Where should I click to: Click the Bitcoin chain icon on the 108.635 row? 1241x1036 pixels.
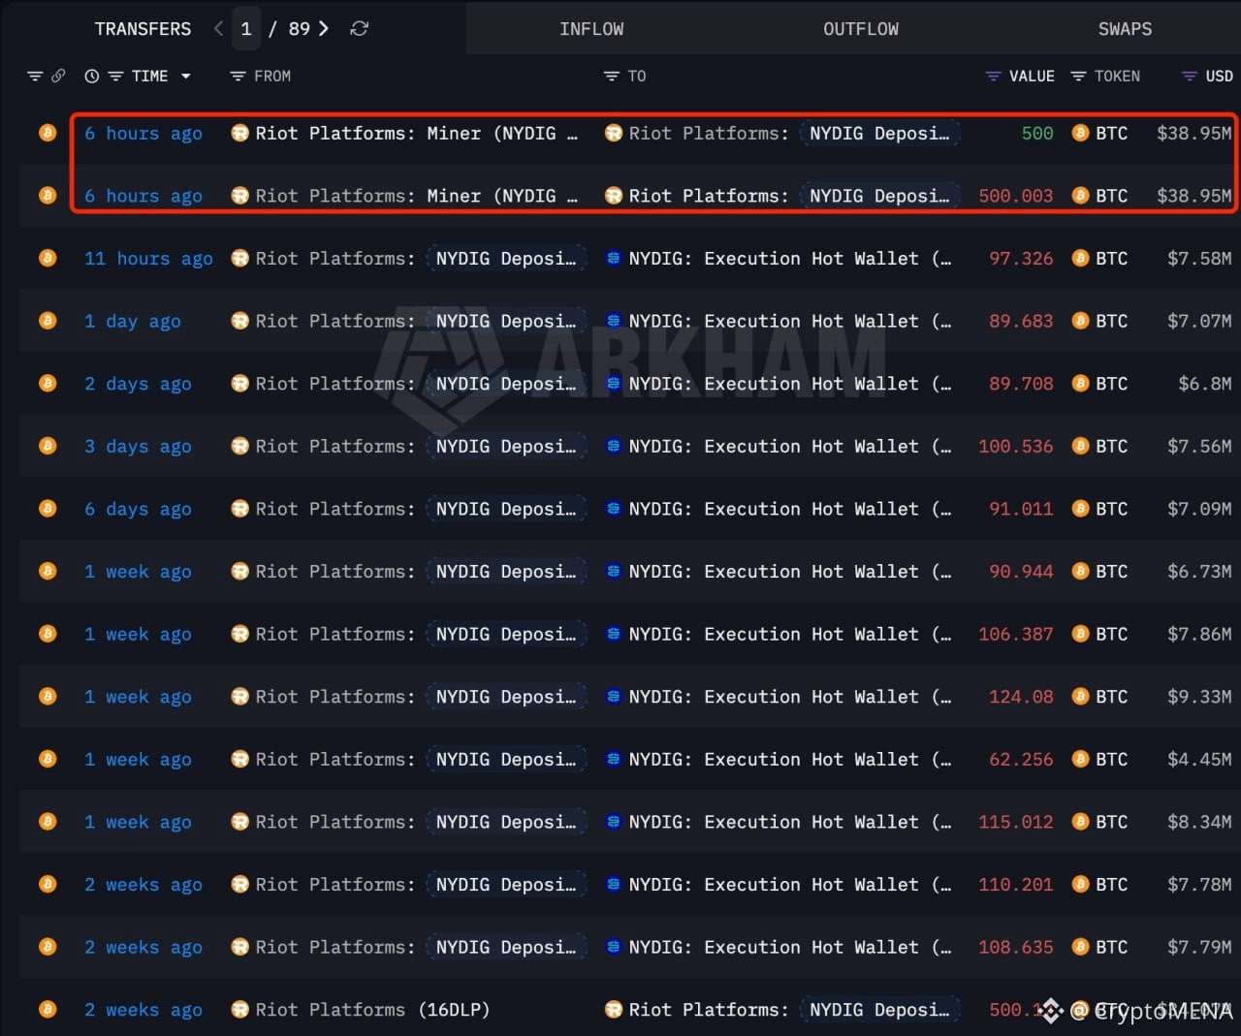(x=48, y=947)
